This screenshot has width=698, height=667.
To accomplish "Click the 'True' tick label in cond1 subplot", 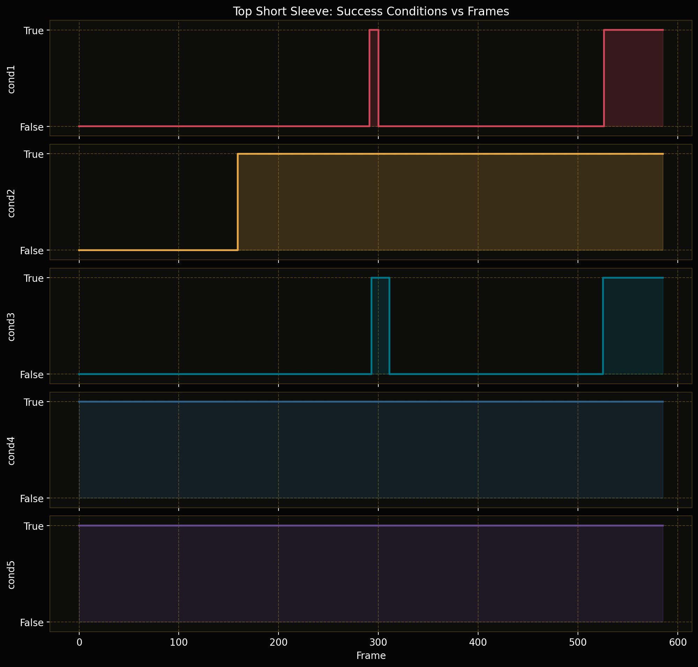I will click(34, 31).
